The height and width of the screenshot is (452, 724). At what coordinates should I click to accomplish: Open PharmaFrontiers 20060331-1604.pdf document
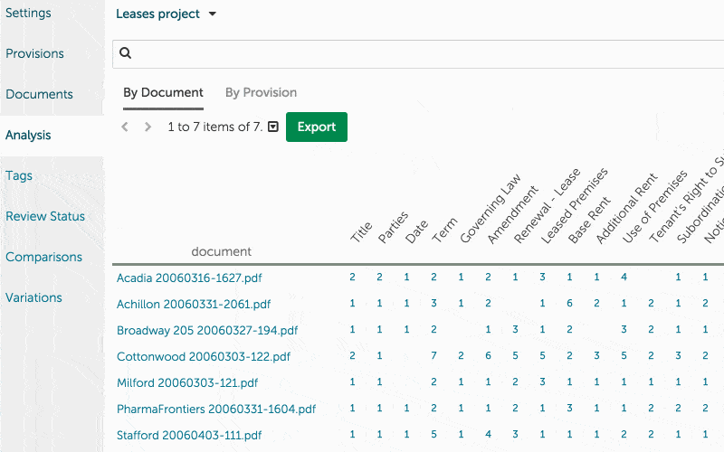pyautogui.click(x=216, y=410)
